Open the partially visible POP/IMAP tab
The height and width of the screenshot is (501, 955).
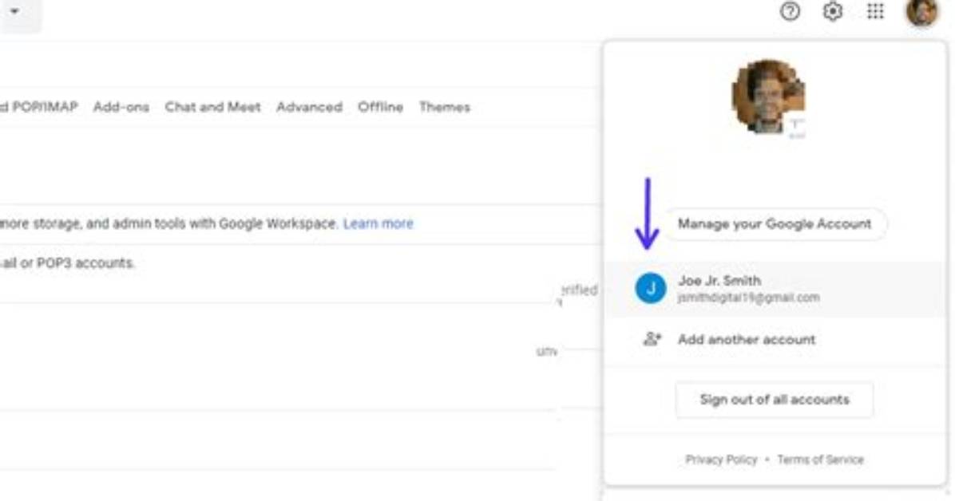pyautogui.click(x=39, y=107)
